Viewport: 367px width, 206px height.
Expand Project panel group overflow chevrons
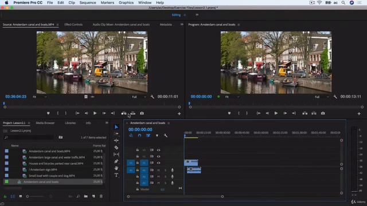pyautogui.click(x=107, y=122)
